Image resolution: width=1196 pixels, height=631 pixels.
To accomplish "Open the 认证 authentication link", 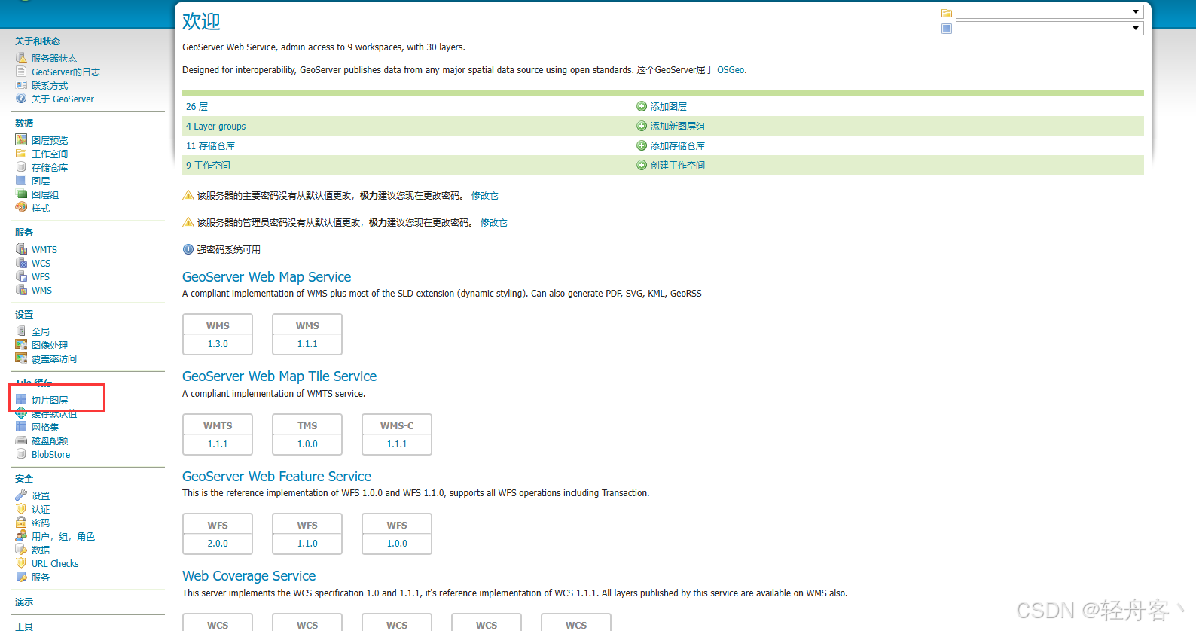I will (x=41, y=510).
